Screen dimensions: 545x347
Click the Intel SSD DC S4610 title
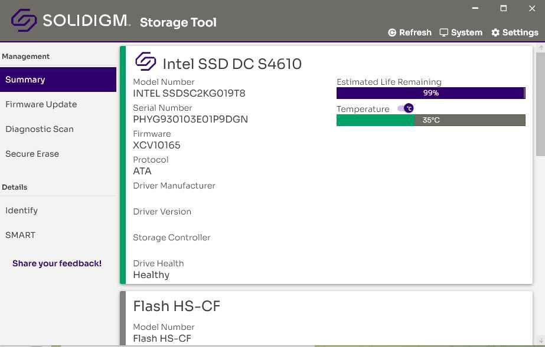(x=232, y=64)
